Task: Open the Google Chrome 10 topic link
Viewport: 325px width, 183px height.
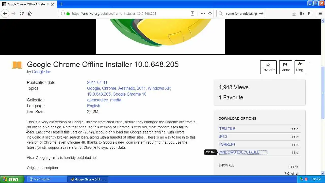Action: coord(129,94)
